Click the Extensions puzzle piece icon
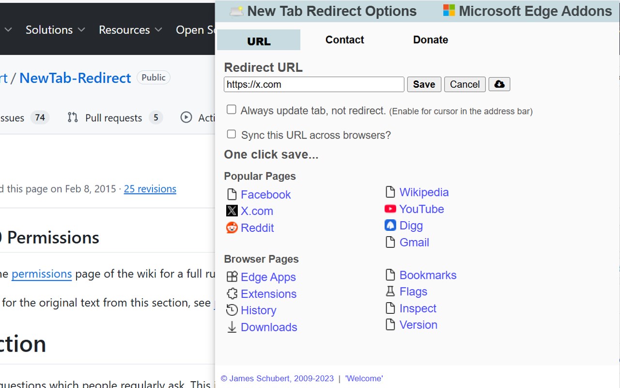 tap(232, 293)
